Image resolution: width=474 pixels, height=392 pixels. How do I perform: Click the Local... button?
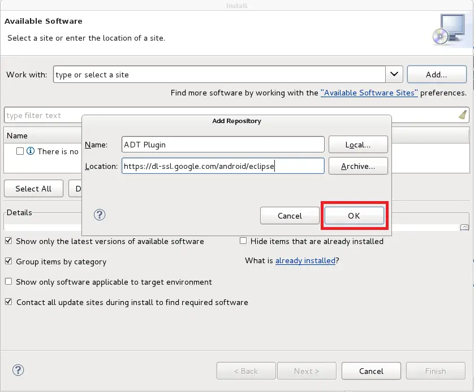(358, 145)
